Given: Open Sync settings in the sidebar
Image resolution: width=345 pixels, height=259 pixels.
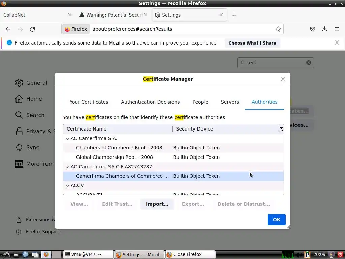Looking at the screenshot, I should click(27, 147).
